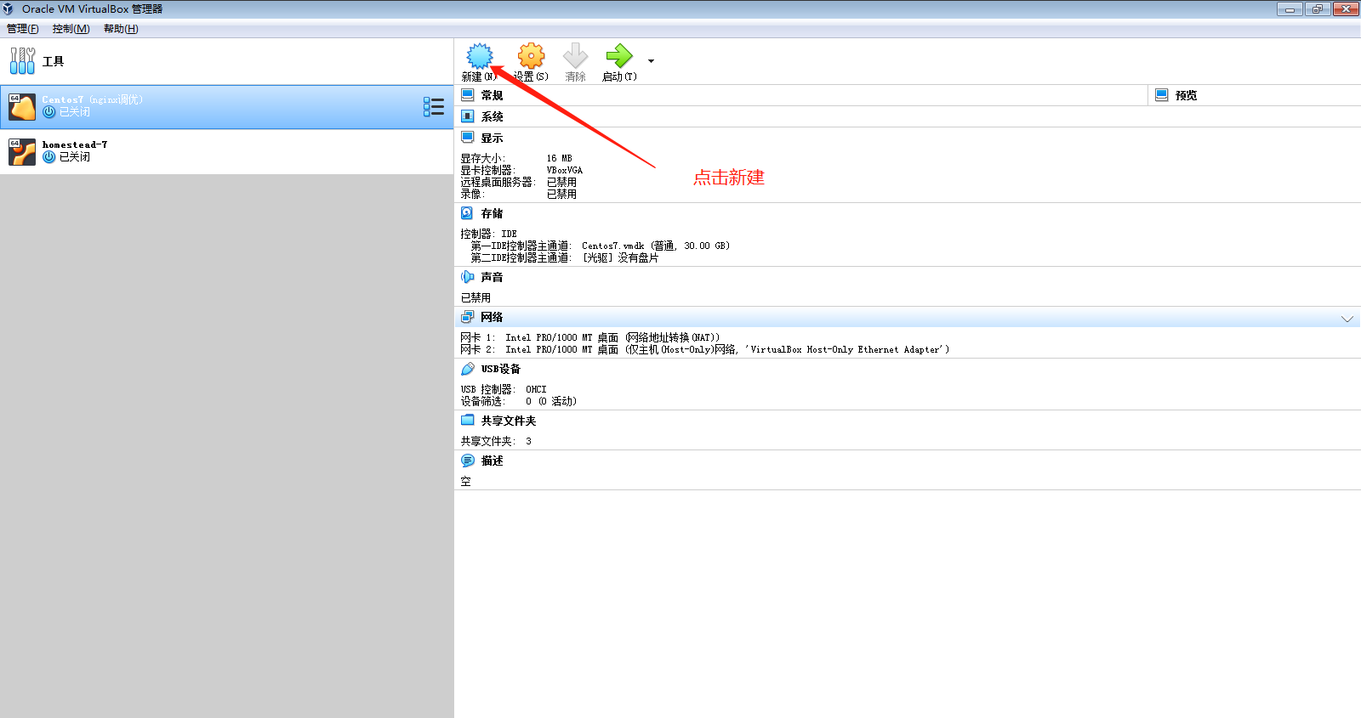Open the 控制(M) menu

(71, 29)
